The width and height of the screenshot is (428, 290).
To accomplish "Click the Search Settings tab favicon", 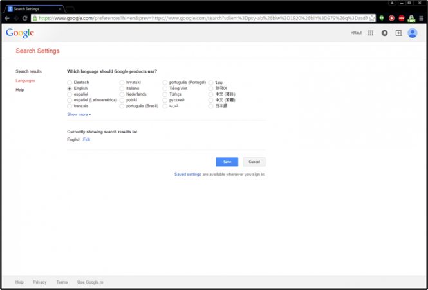I will click(10, 9).
